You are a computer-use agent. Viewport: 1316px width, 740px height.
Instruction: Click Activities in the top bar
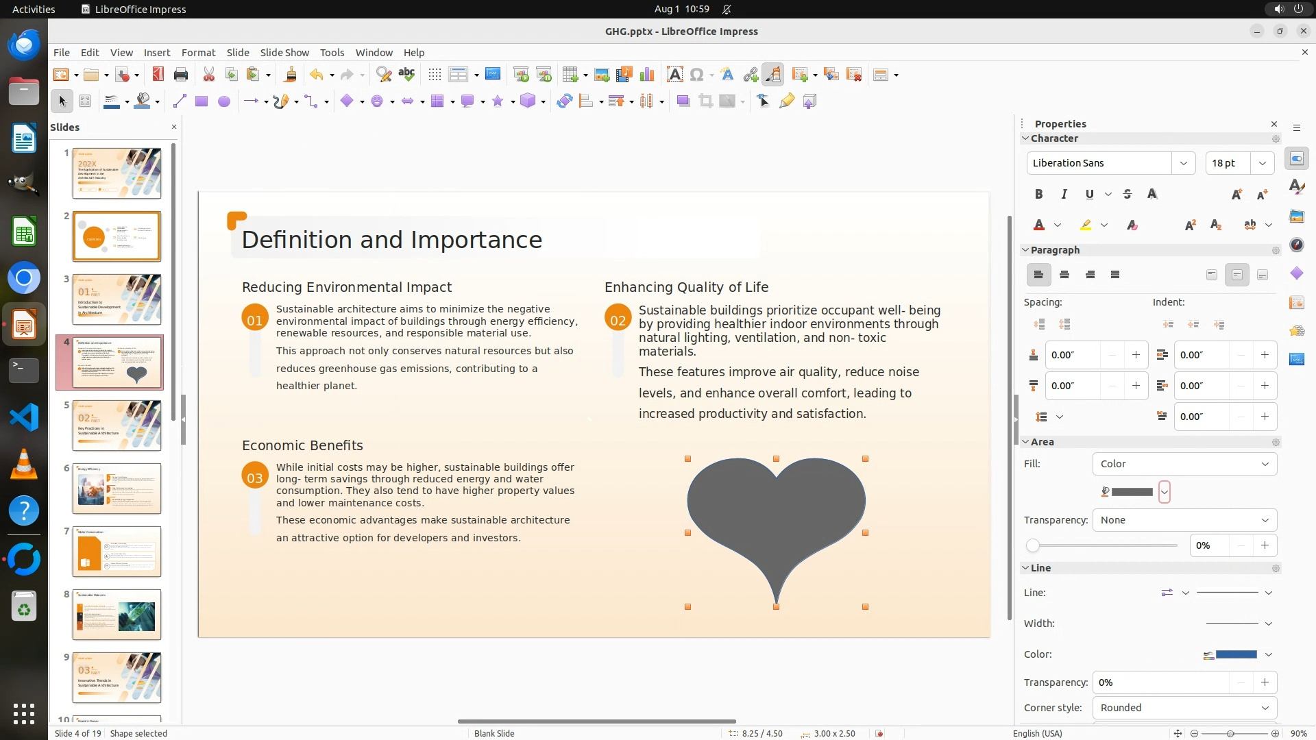(x=34, y=9)
